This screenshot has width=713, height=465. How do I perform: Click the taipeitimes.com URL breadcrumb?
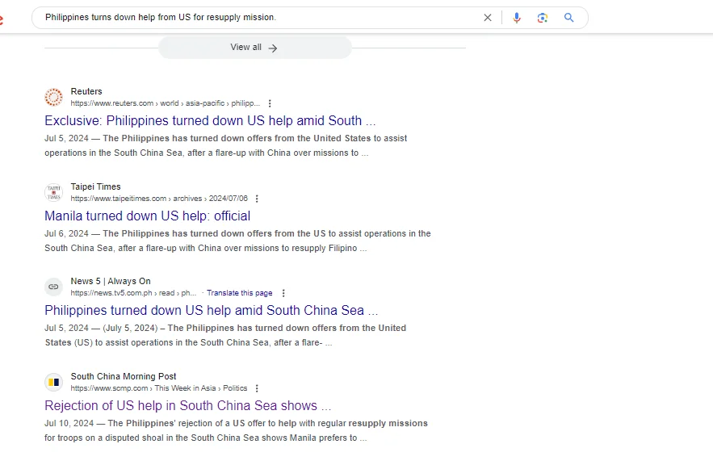(x=159, y=198)
